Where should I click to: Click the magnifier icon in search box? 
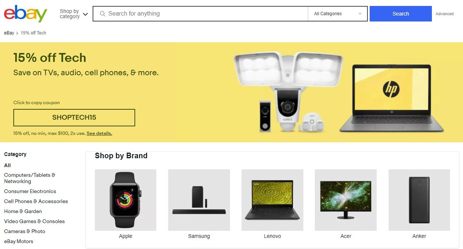click(103, 14)
